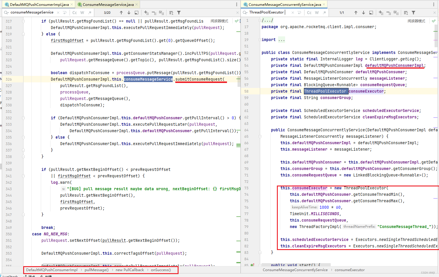439x277 pixels.
Task: Select all occurrences in right editor search bar
Action: point(396,13)
